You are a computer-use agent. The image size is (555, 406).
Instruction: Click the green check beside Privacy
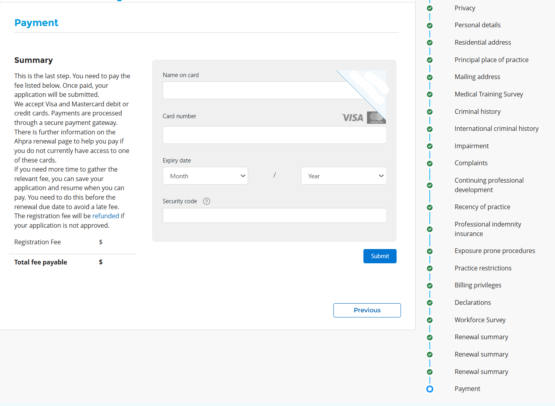tap(430, 8)
